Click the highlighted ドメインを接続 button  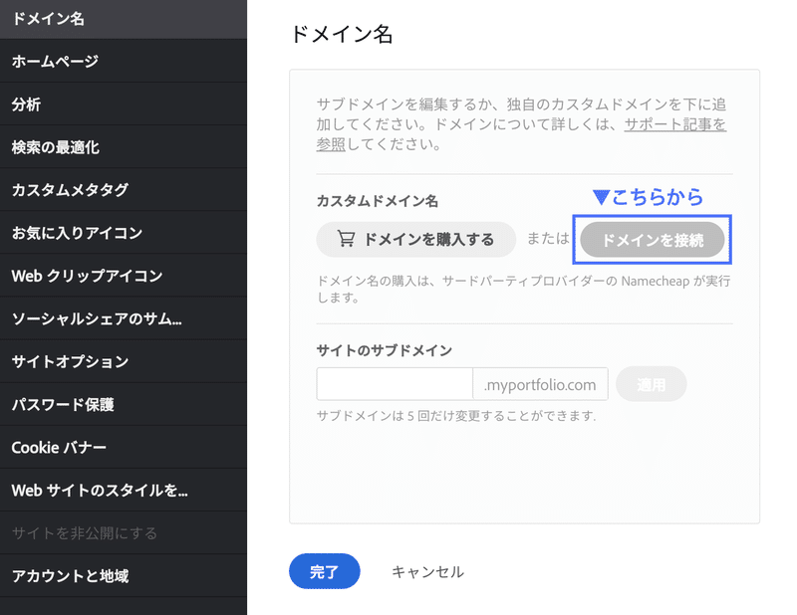tap(652, 239)
